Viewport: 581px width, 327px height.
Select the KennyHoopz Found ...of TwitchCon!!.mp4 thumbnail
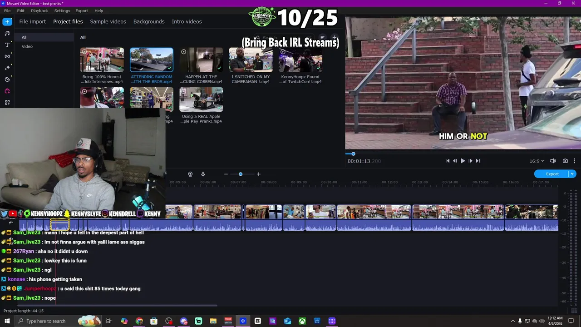300,60
